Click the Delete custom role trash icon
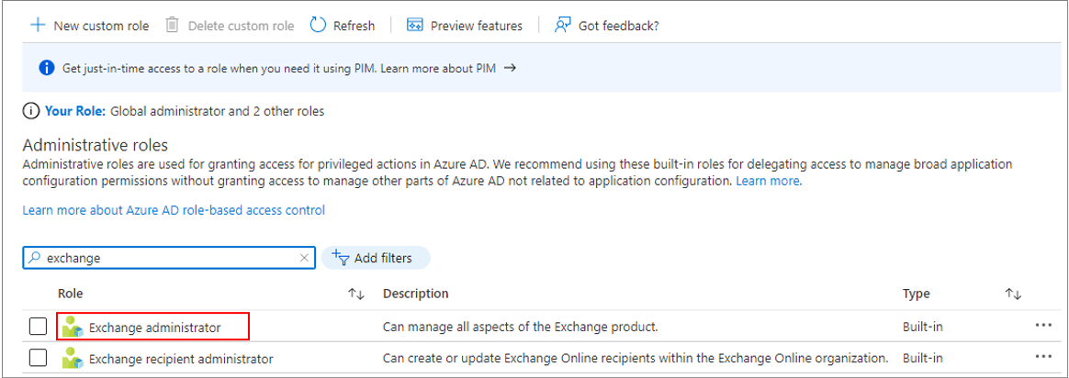 point(173,25)
